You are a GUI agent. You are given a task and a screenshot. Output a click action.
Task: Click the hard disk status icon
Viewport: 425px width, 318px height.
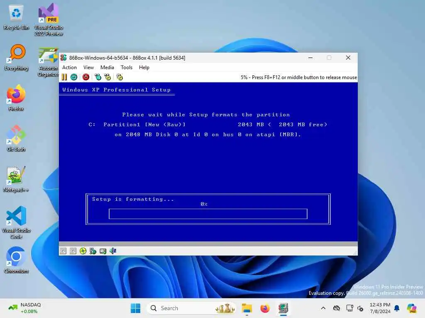pyautogui.click(x=103, y=251)
